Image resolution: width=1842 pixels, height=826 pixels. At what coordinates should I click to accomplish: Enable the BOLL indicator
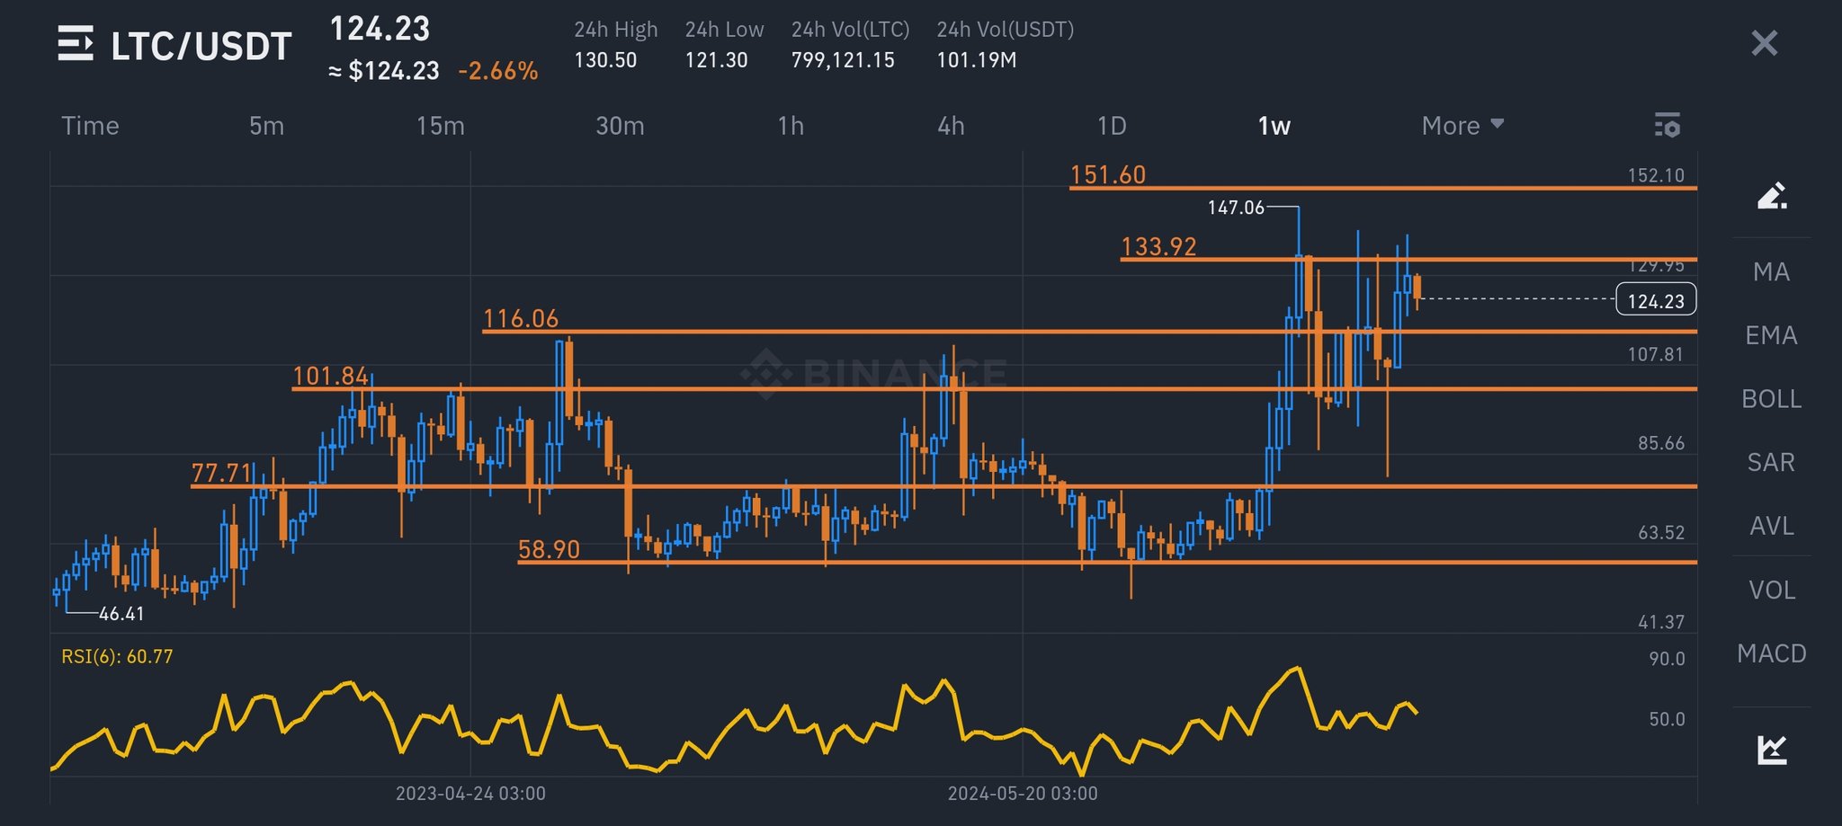tap(1771, 398)
